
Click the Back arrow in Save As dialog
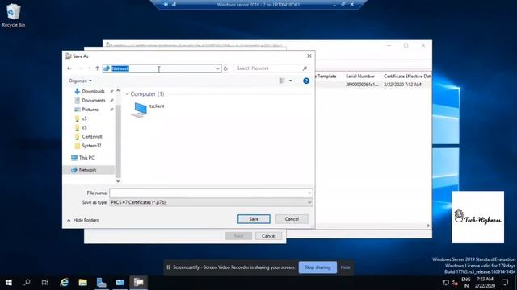coord(69,68)
